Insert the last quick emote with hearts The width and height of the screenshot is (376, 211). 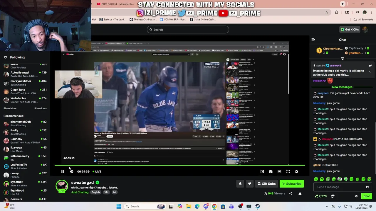369,179
